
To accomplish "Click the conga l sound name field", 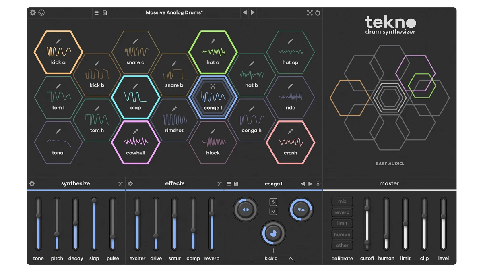I will (x=273, y=184).
